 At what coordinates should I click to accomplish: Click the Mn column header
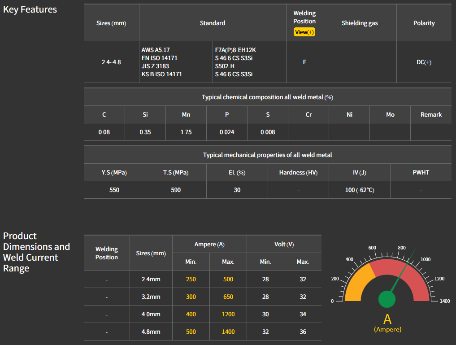click(186, 114)
